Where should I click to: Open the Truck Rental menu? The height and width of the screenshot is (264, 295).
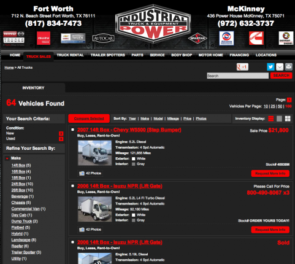pyautogui.click(x=71, y=55)
